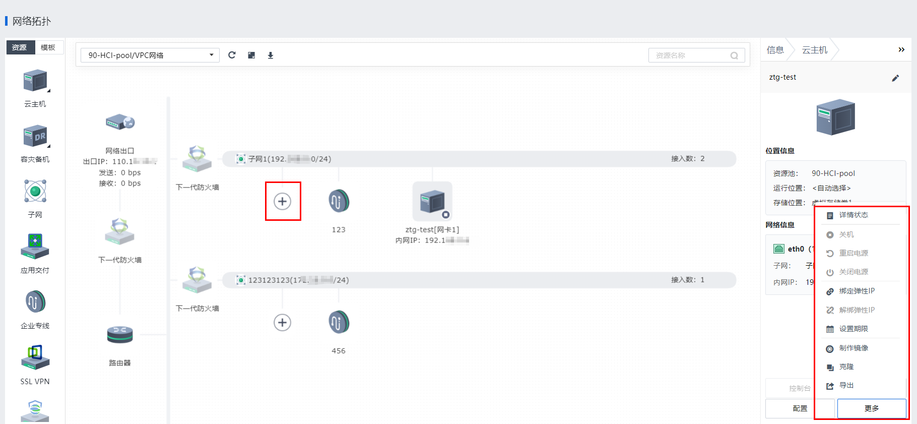The height and width of the screenshot is (424, 917).
Task: Click the 路由器 router node in topology
Action: coord(120,335)
